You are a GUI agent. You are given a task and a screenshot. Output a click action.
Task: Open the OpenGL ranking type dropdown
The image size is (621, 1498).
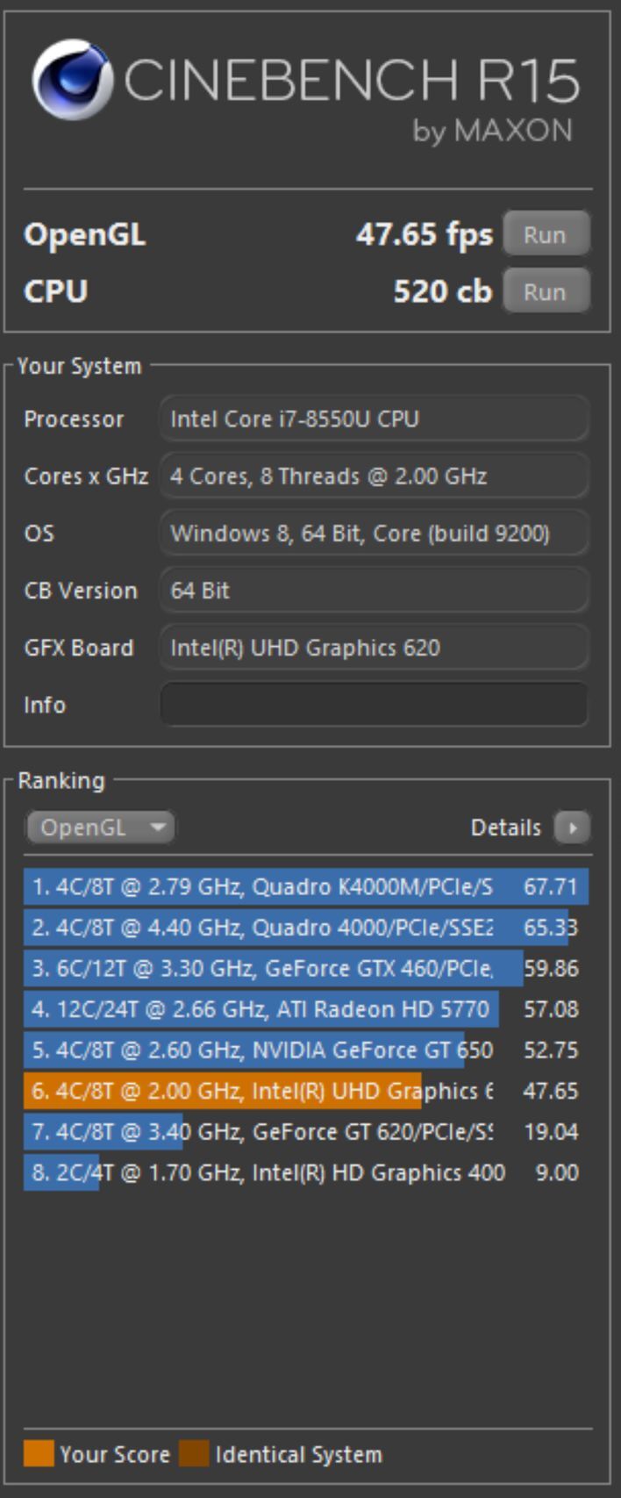[x=99, y=827]
